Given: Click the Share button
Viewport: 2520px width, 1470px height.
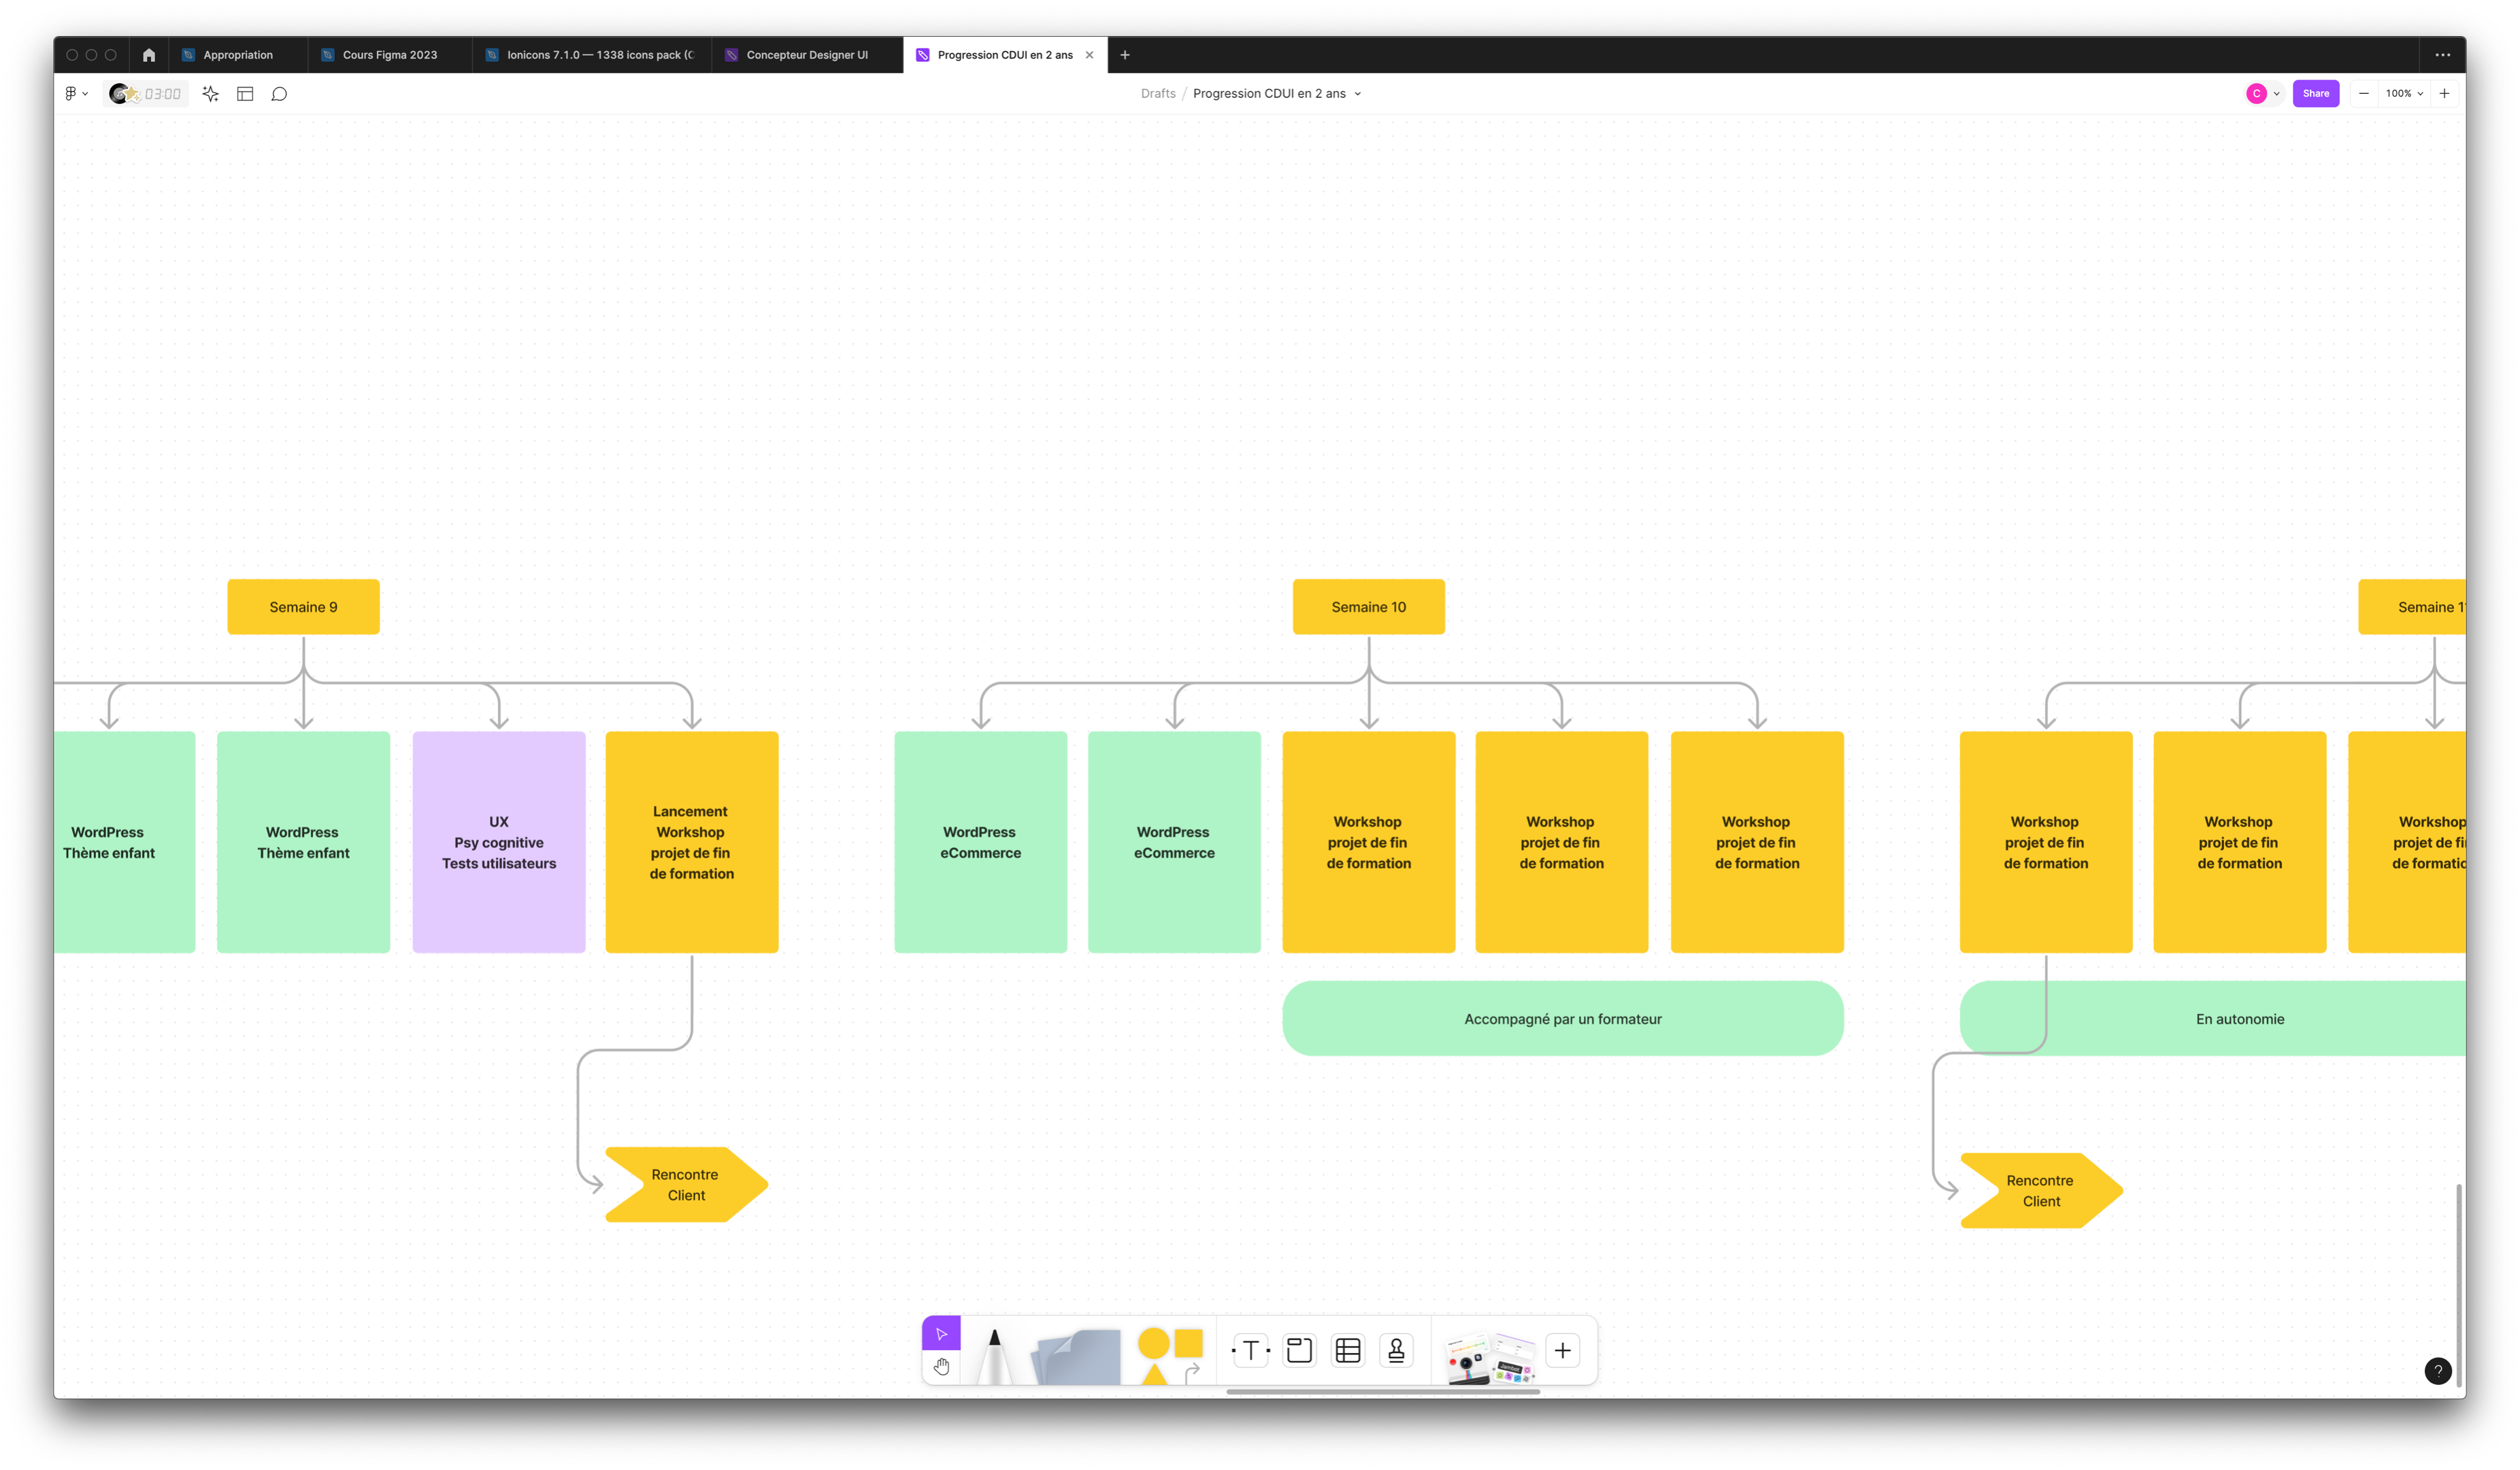Looking at the screenshot, I should [x=2315, y=94].
